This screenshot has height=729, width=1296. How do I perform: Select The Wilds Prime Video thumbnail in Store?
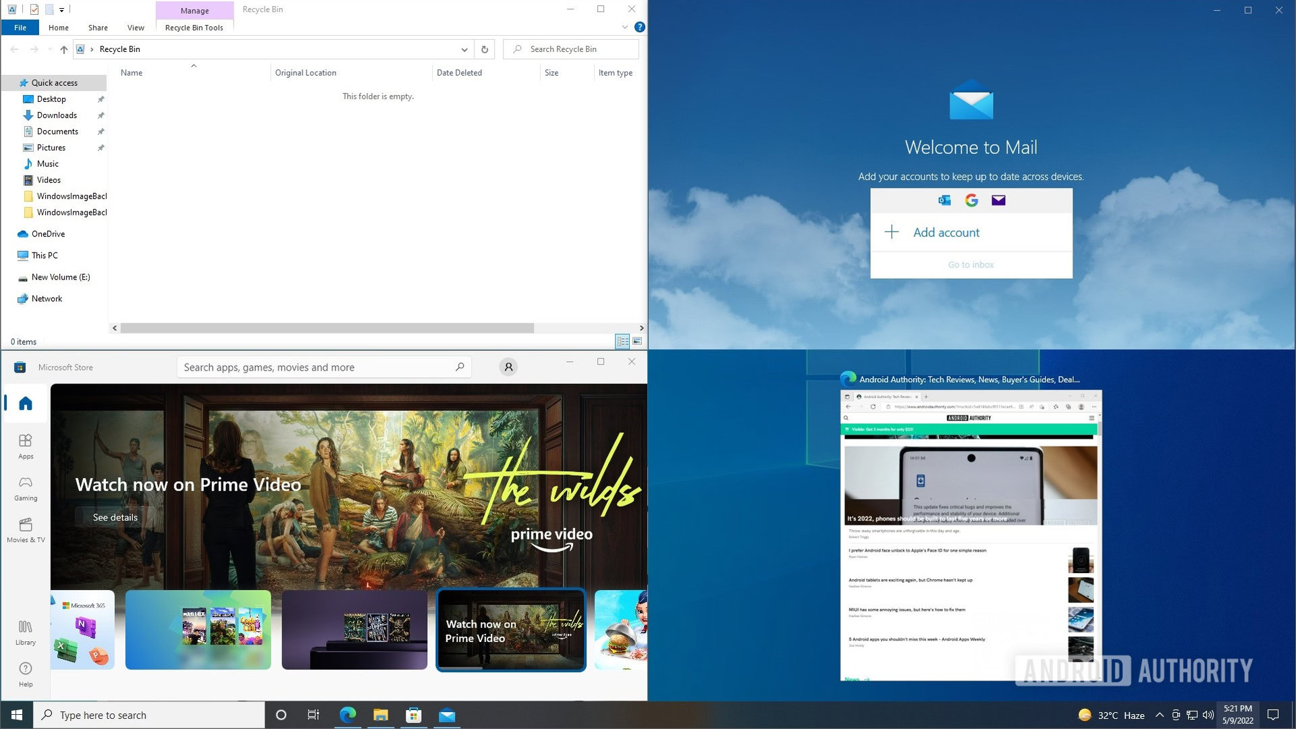pyautogui.click(x=511, y=630)
